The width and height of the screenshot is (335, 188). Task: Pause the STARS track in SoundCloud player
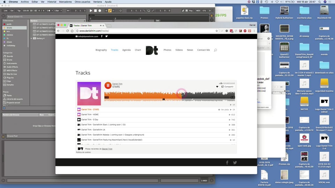(108, 86)
